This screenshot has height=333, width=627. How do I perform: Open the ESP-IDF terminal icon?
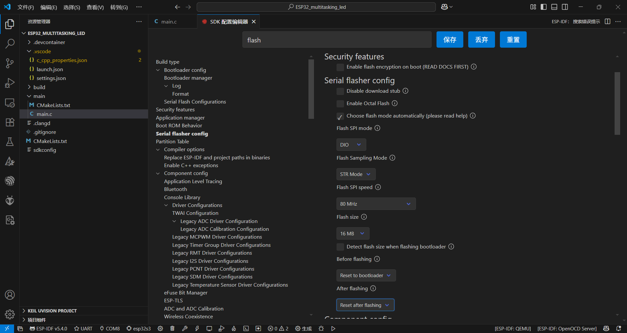tap(246, 328)
